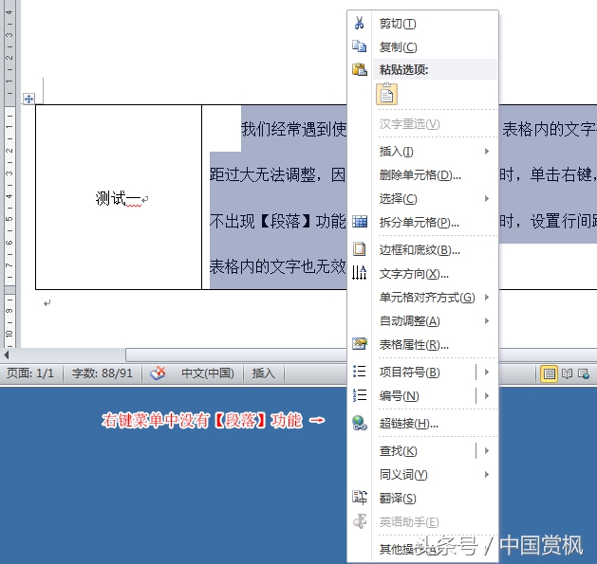597x564 pixels.
Task: Click the horizontal scrollbar left arrow
Action: tap(7, 355)
